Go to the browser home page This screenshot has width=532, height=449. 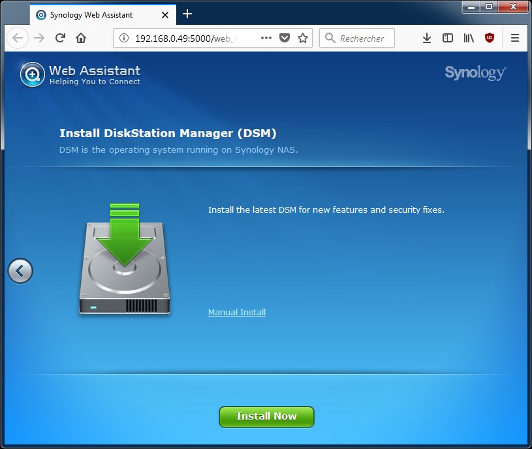[81, 39]
